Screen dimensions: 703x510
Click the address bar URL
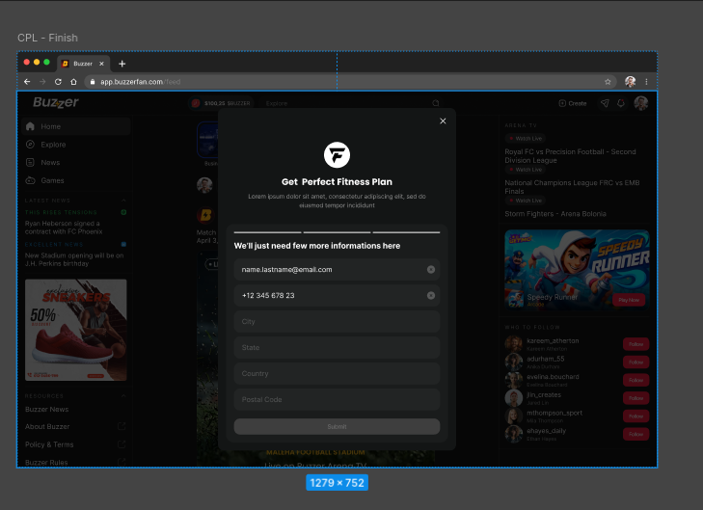pyautogui.click(x=141, y=82)
